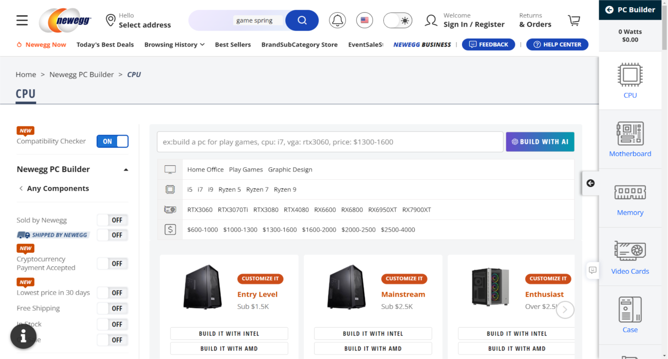668x359 pixels.
Task: Click the round info icon
Action: pyautogui.click(x=24, y=336)
